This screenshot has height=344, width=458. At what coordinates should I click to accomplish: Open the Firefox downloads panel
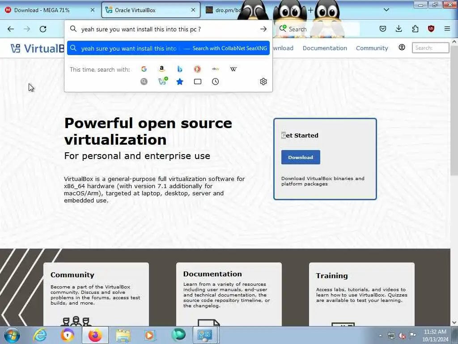(x=399, y=29)
